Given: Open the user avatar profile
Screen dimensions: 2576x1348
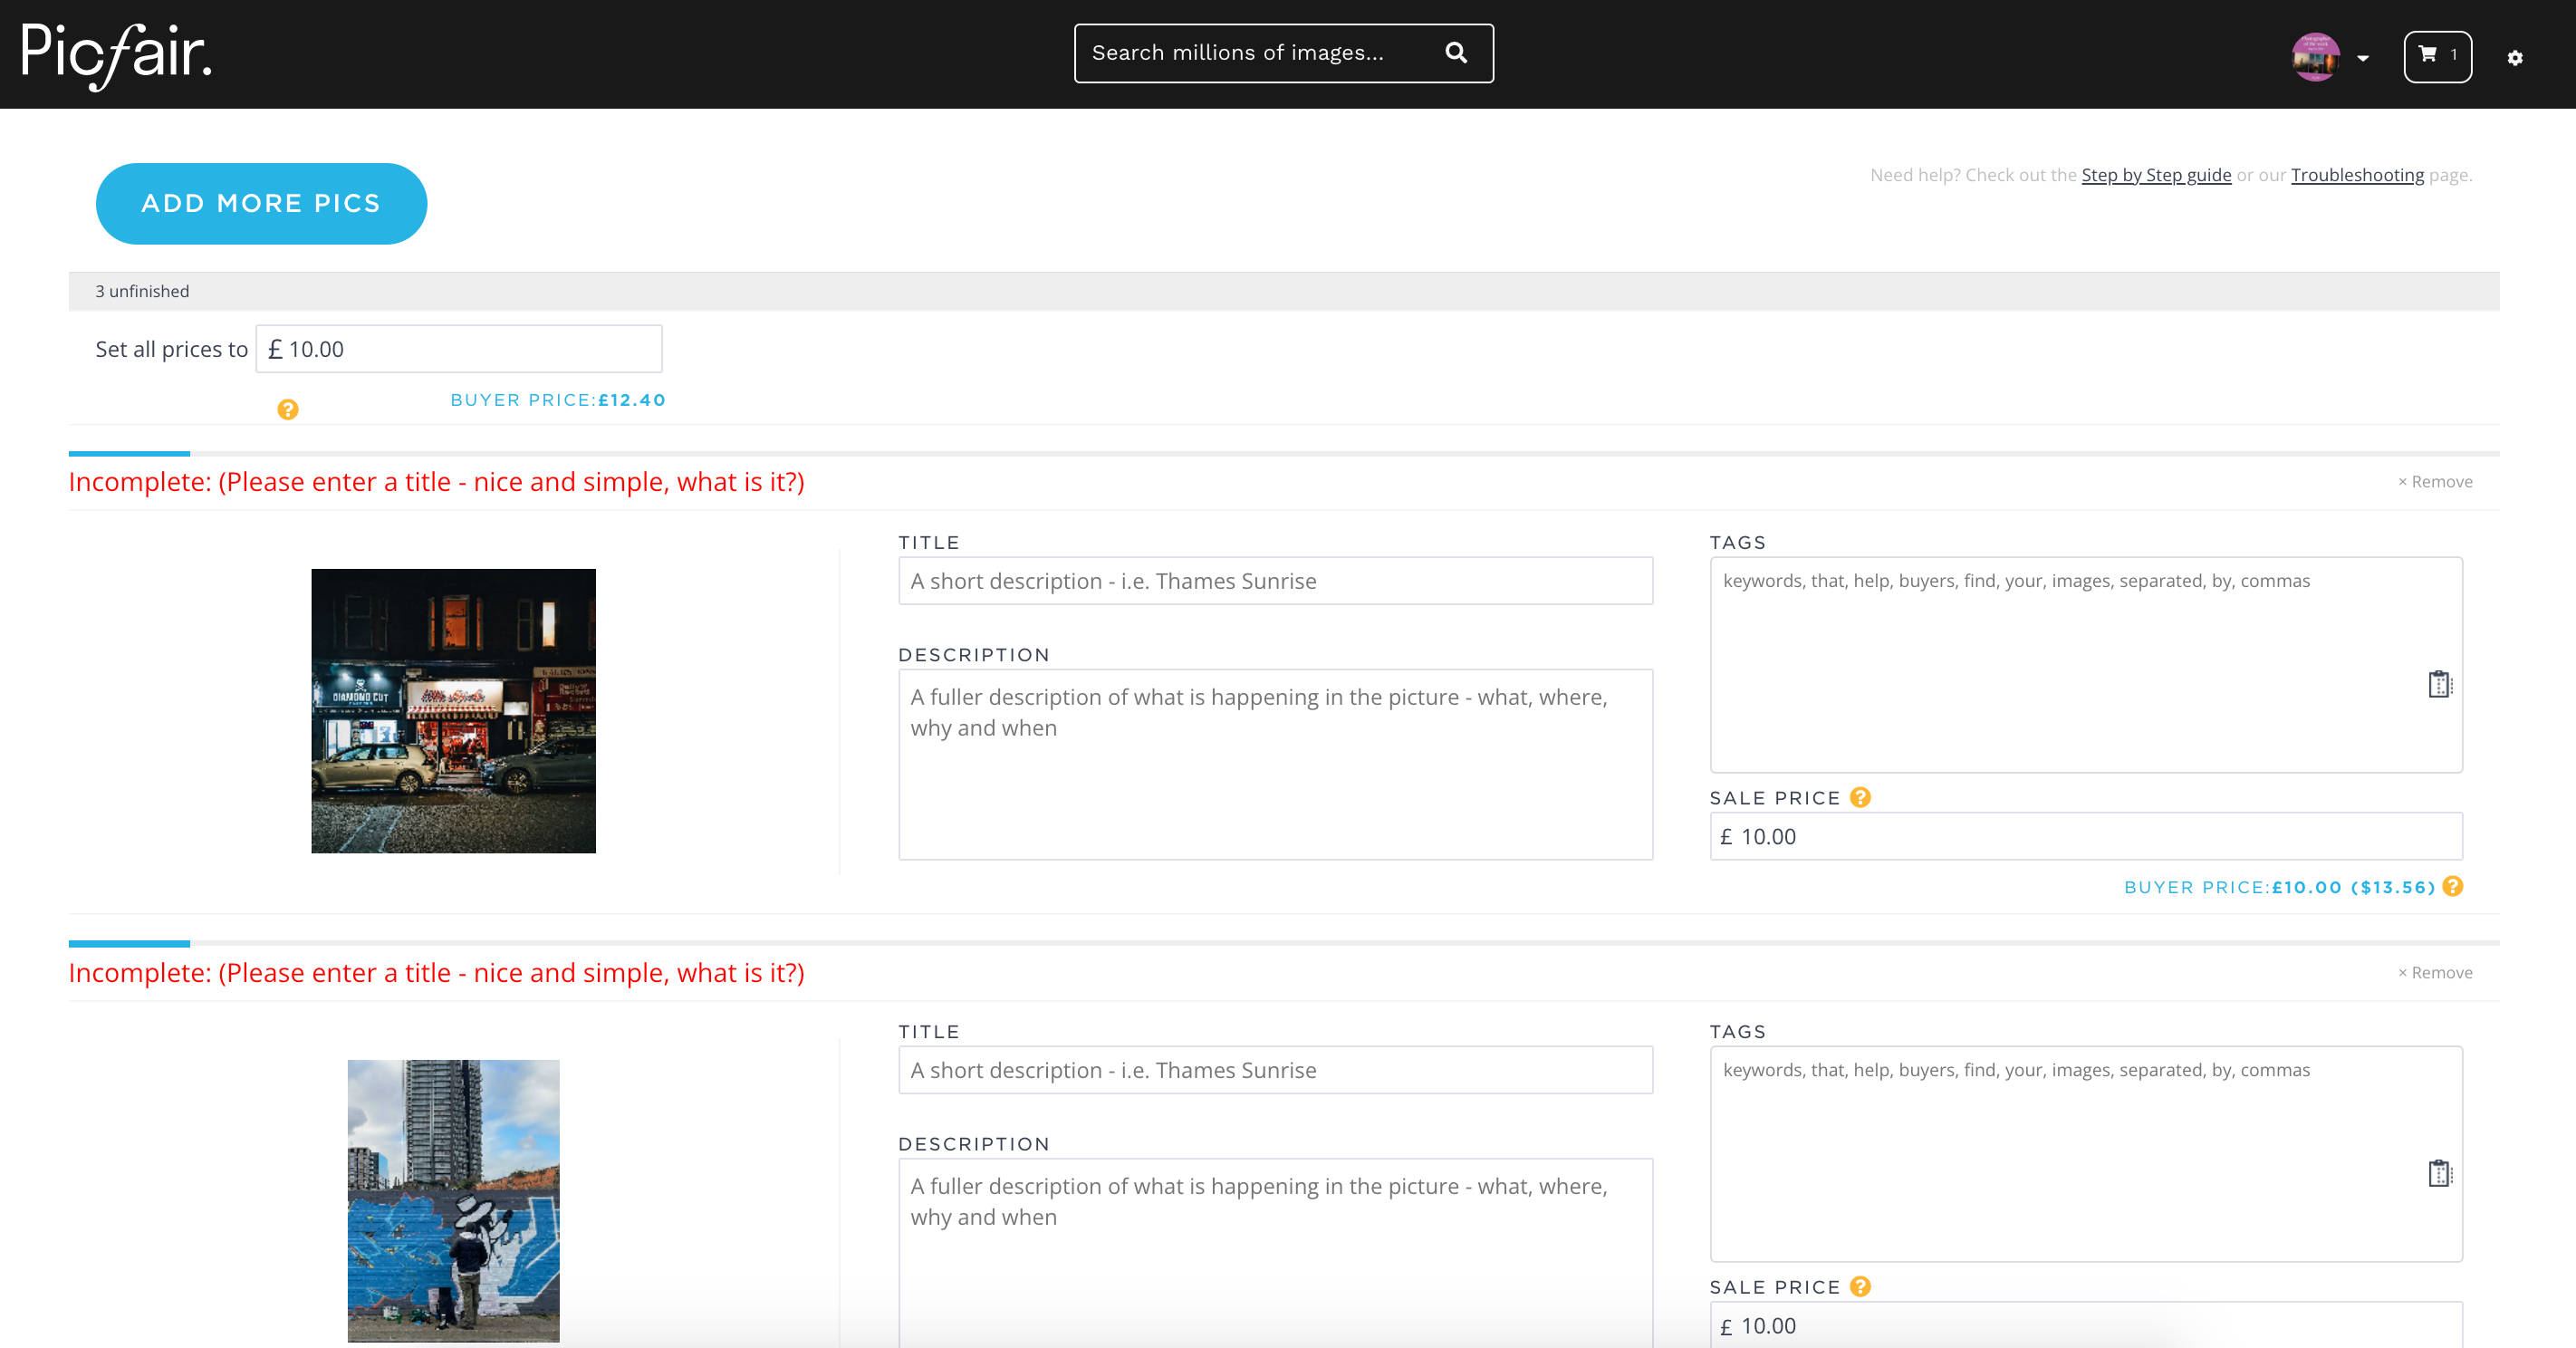Looking at the screenshot, I should pos(2315,57).
